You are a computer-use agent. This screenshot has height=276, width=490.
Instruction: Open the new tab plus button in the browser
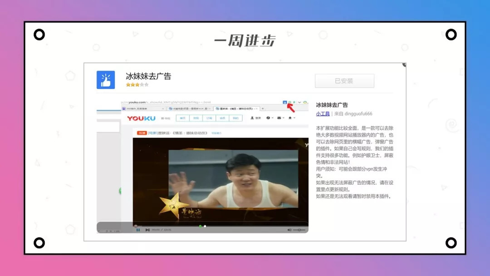(x=263, y=108)
